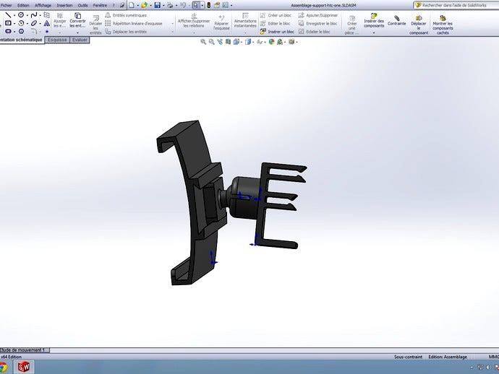Image resolution: width=499 pixels, height=374 pixels.
Task: Click Aimantations instantanées tool
Action: pos(245,20)
